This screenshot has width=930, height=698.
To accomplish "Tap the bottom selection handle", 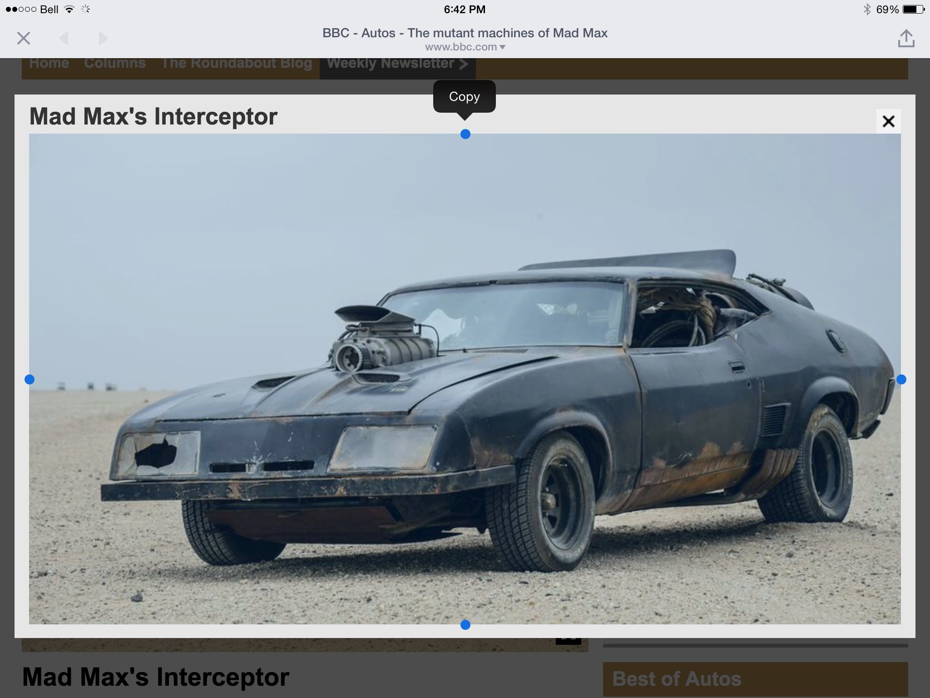I will tap(465, 625).
